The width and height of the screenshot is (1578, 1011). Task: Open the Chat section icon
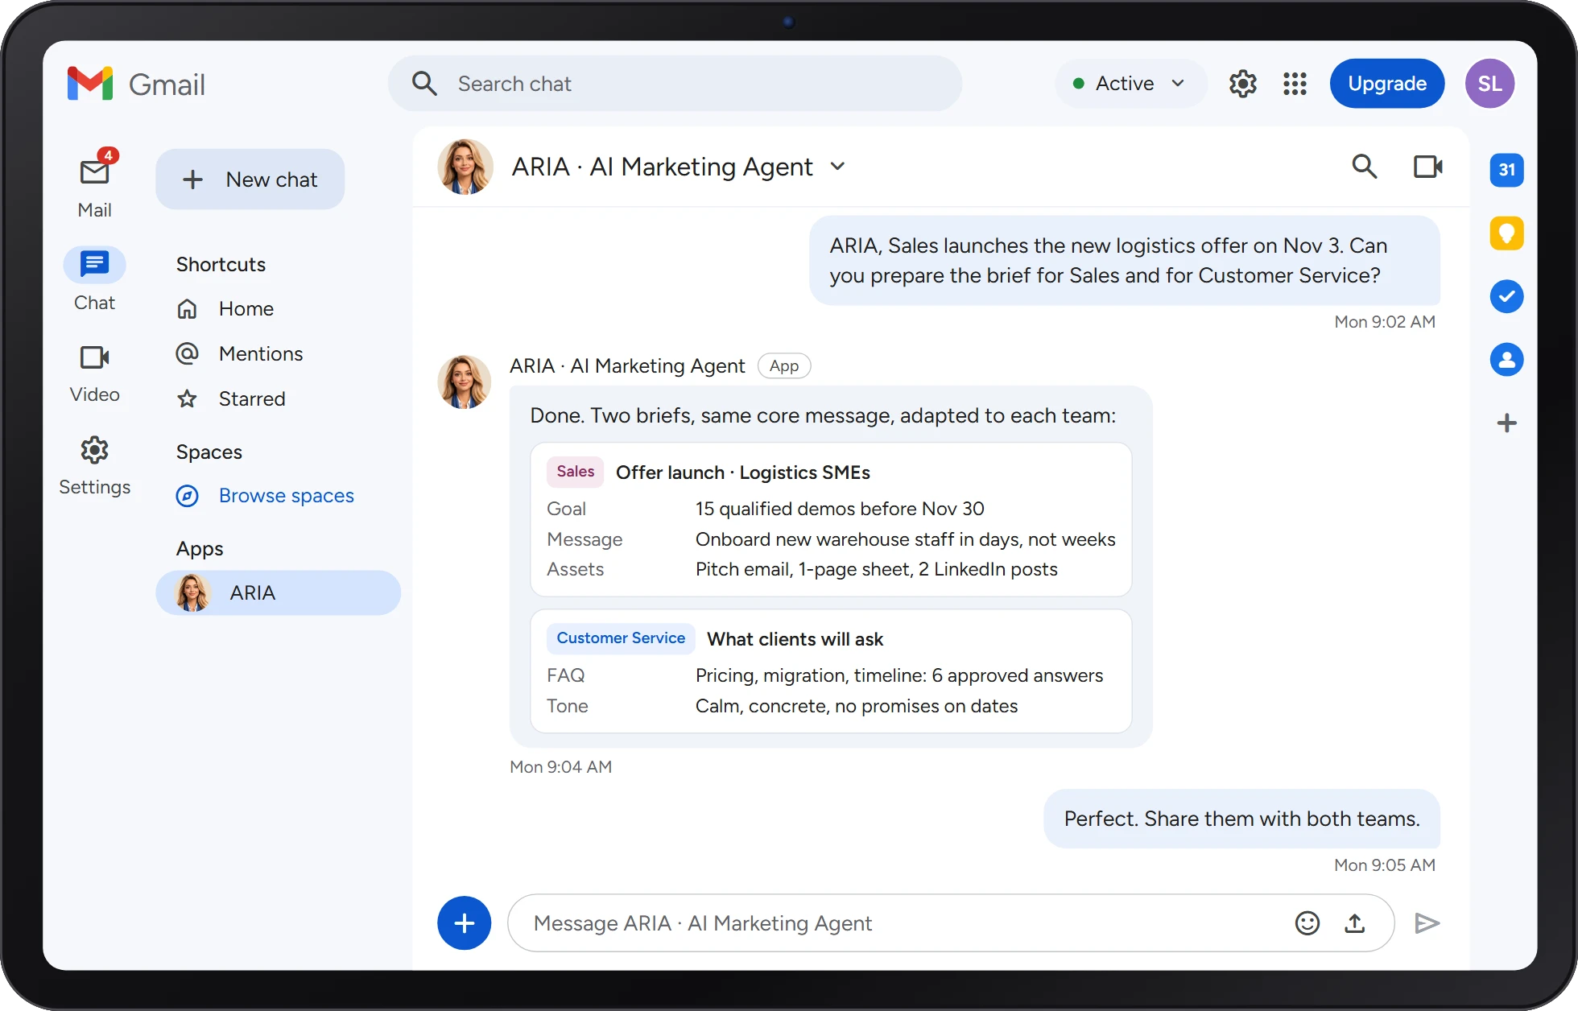[95, 264]
